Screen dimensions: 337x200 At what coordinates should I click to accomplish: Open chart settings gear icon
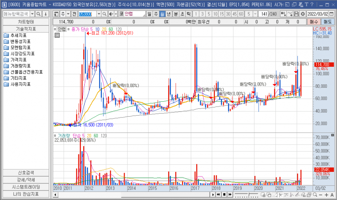point(303,14)
